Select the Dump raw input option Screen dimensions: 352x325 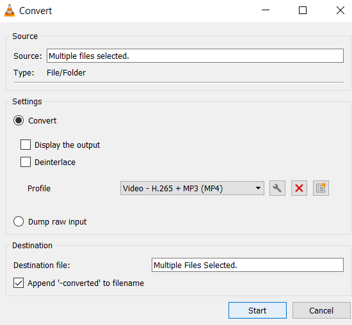[x=19, y=221]
